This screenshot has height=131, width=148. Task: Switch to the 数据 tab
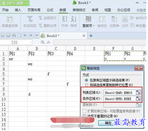(63, 10)
